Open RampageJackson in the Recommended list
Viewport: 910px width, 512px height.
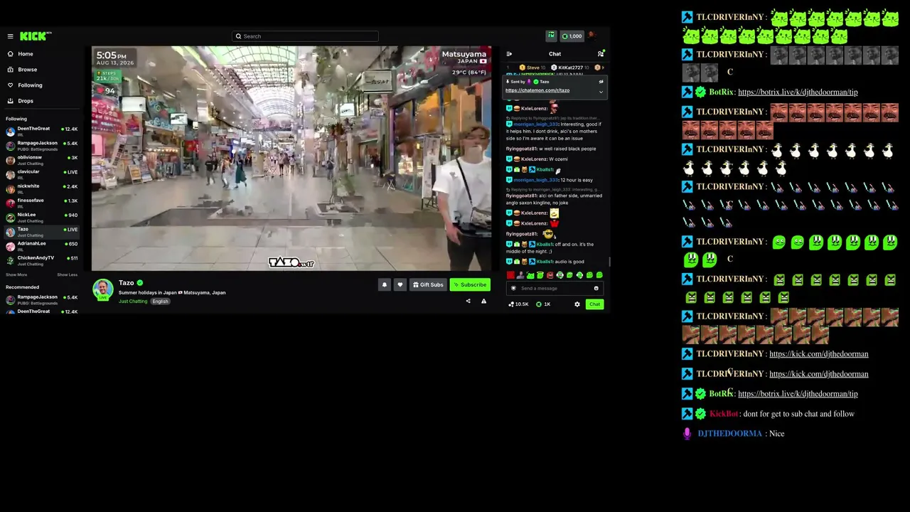42,299
